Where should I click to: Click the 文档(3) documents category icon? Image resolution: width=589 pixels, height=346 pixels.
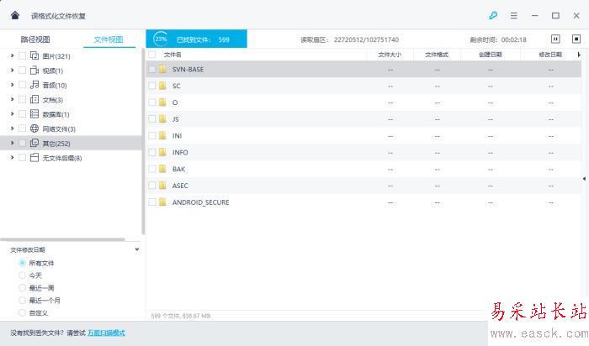(34, 100)
